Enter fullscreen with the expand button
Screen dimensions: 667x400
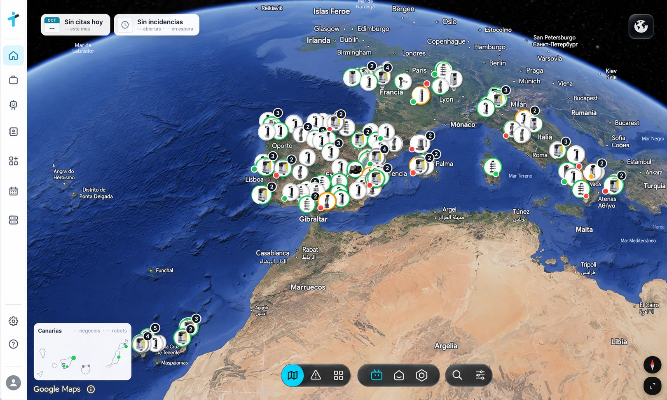tap(652, 386)
